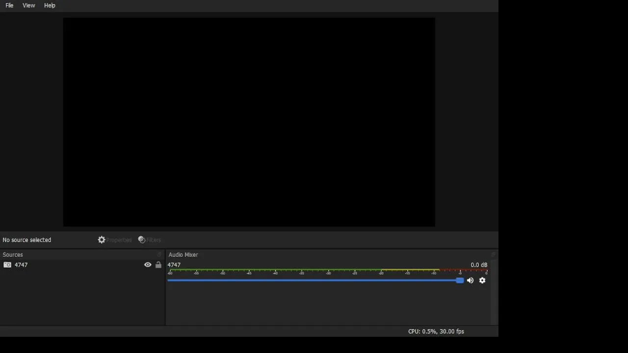Open the Help menu

tap(50, 5)
